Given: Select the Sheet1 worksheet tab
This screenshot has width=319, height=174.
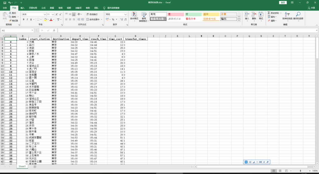Looking at the screenshot, I should [x=22, y=167].
